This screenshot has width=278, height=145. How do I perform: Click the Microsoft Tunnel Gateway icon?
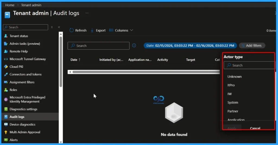coord(6,59)
